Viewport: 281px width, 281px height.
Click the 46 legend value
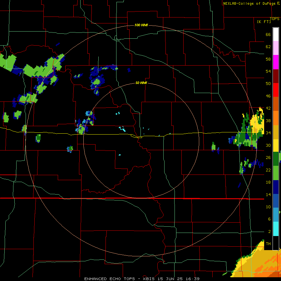point(268,96)
